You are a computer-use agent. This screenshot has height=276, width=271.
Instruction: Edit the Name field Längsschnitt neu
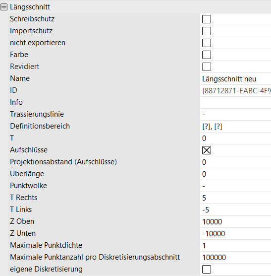pos(235,79)
